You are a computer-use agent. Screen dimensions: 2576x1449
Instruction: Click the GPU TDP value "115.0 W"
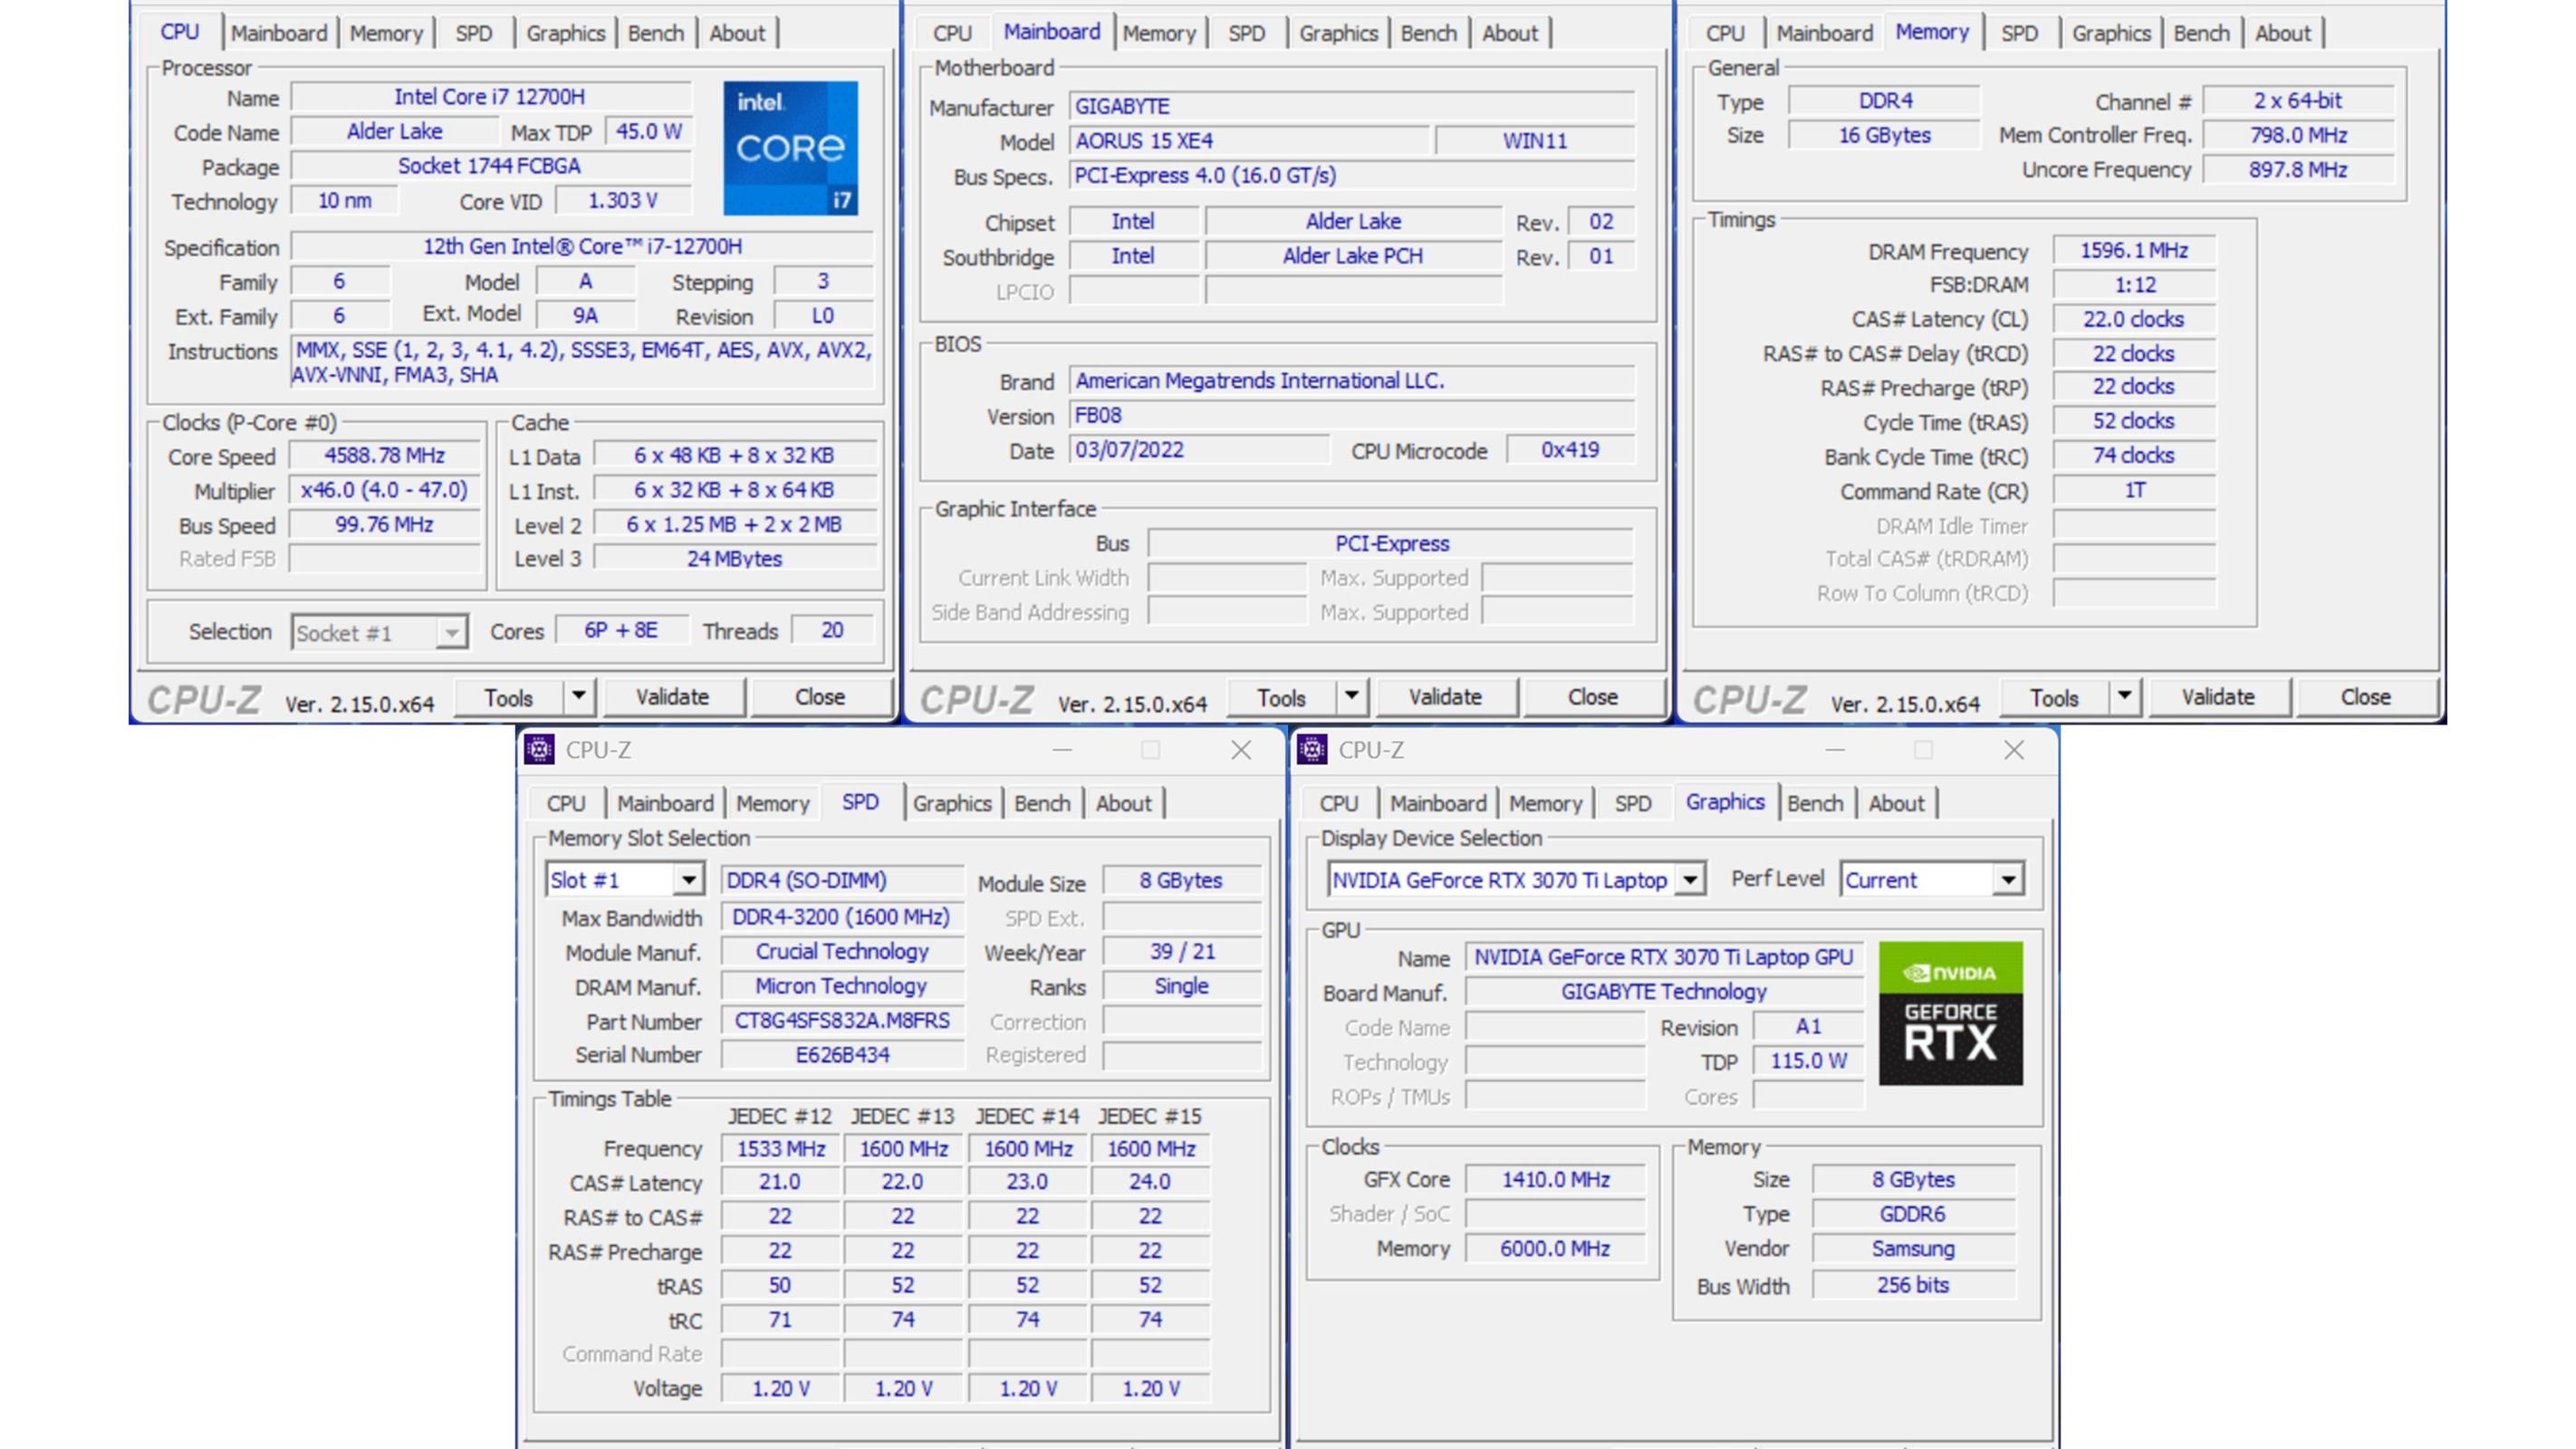(1808, 1061)
